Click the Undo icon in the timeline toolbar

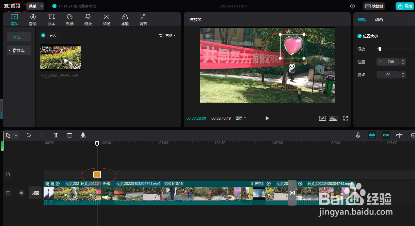click(29, 135)
